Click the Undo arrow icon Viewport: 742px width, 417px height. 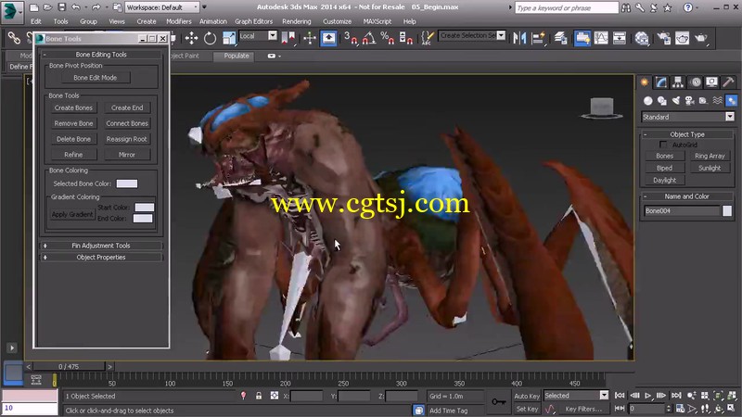[76, 7]
